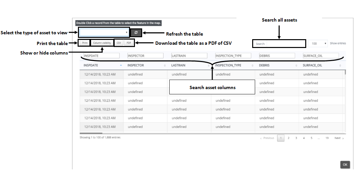
Task: Sort by the INSPDATE column header
Action: coord(98,66)
